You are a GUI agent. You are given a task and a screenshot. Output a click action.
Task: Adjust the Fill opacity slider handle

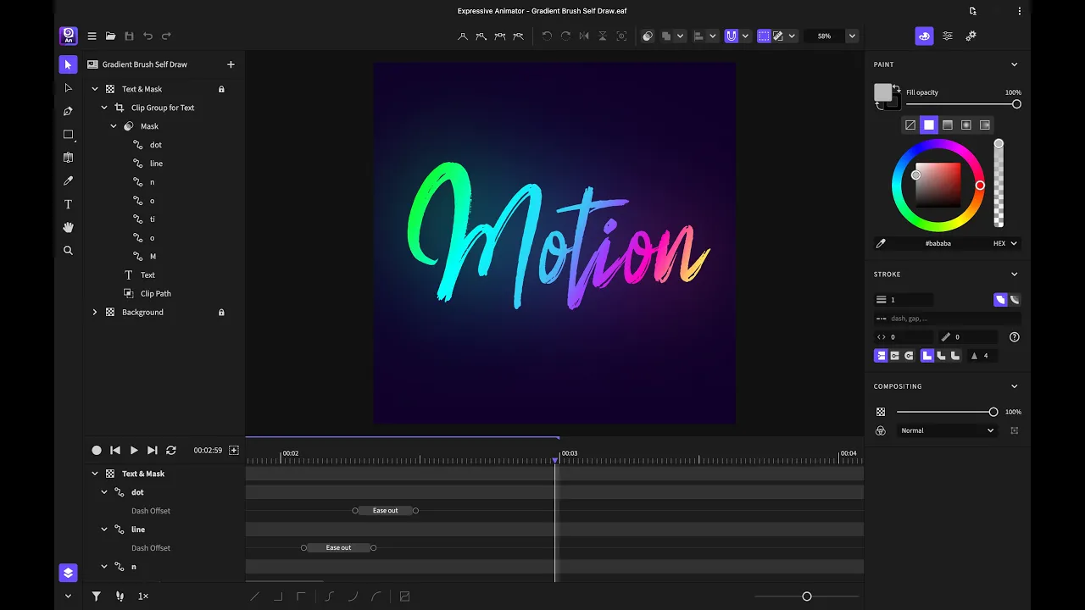(1016, 104)
